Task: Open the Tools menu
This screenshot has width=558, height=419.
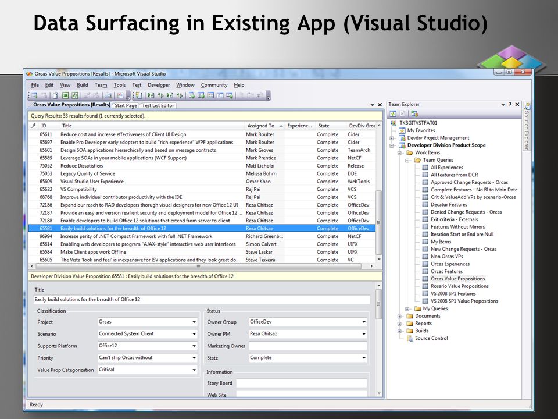Action: tap(120, 85)
